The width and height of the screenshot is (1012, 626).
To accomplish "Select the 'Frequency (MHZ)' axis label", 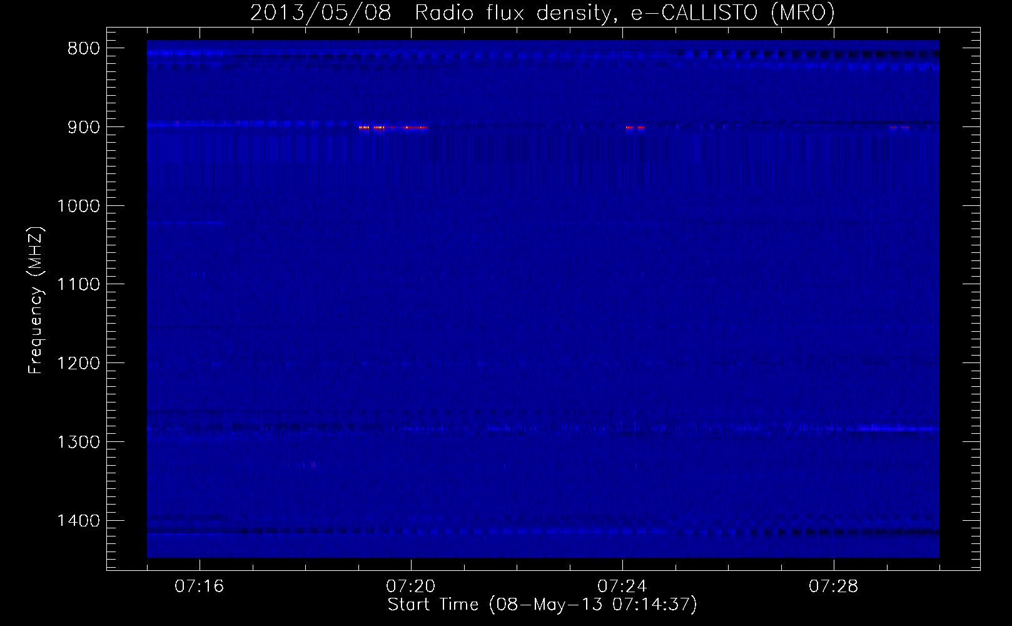I will pyautogui.click(x=36, y=300).
